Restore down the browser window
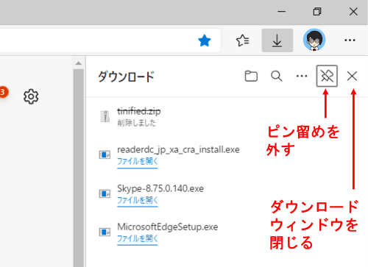The height and width of the screenshot is (267, 368). [317, 12]
